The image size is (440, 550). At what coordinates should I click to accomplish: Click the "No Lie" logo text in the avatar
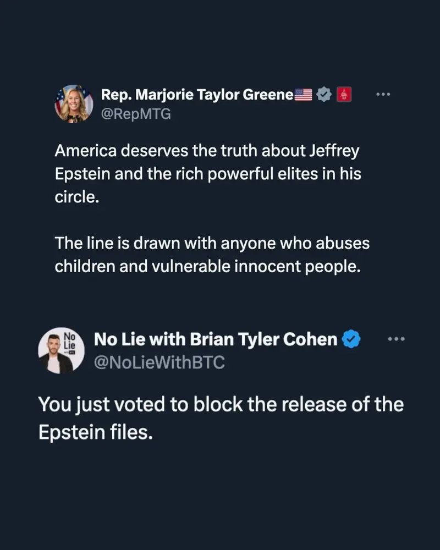pyautogui.click(x=69, y=339)
